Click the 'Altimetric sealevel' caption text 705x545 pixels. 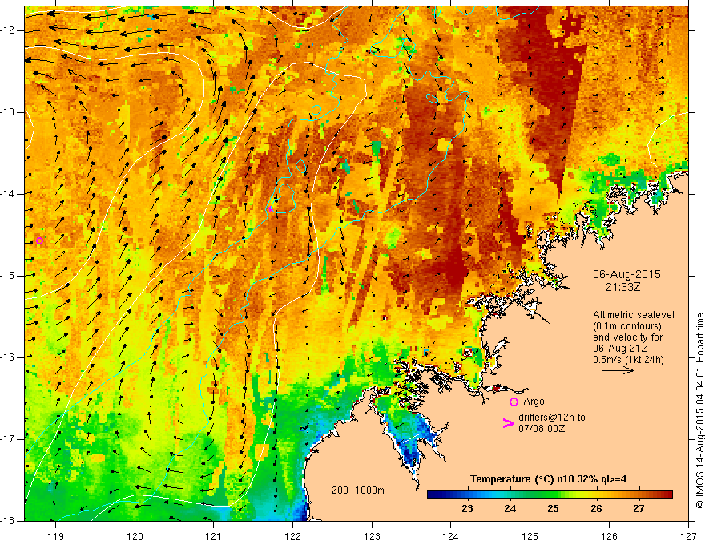tap(634, 315)
